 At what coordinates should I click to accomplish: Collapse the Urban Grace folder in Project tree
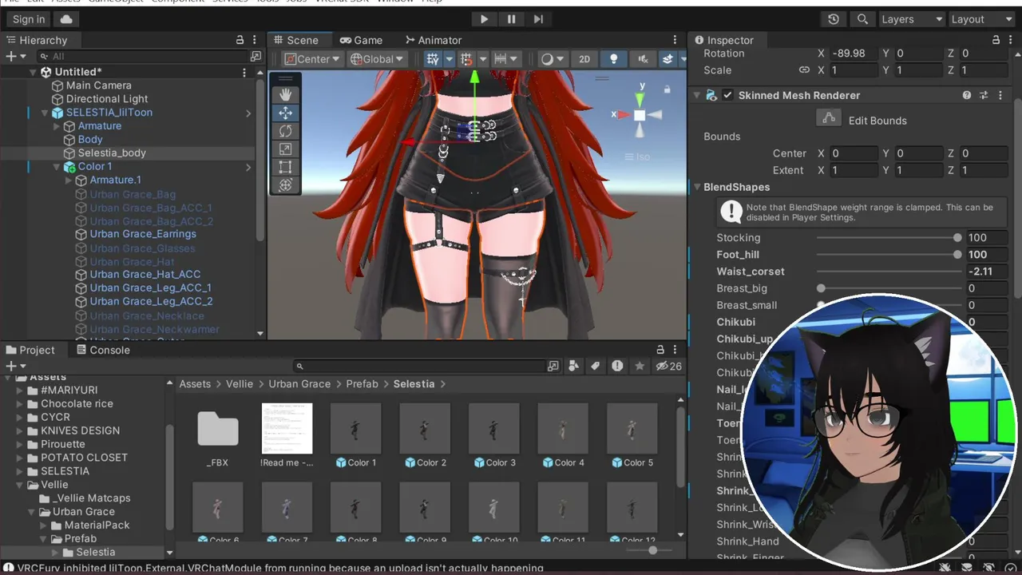33,512
